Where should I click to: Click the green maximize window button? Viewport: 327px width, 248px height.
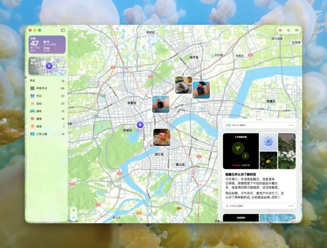(x=40, y=30)
